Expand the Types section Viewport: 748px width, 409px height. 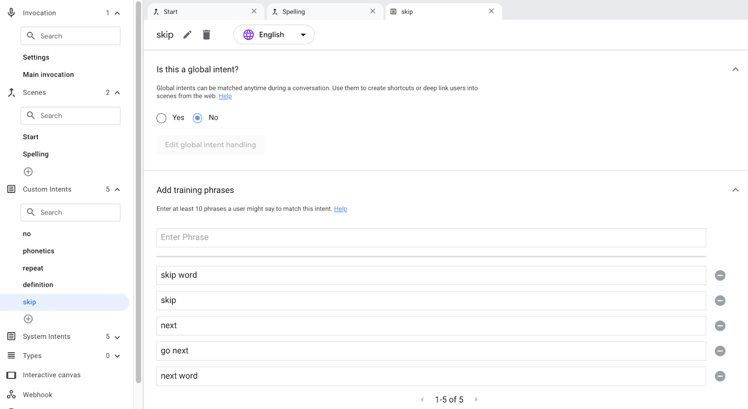click(117, 356)
